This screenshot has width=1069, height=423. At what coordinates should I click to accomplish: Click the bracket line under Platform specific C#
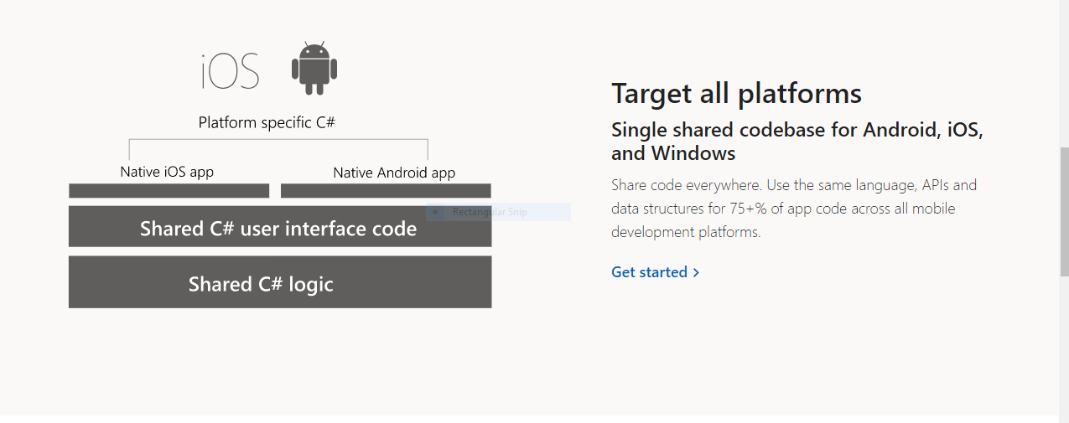(x=278, y=140)
